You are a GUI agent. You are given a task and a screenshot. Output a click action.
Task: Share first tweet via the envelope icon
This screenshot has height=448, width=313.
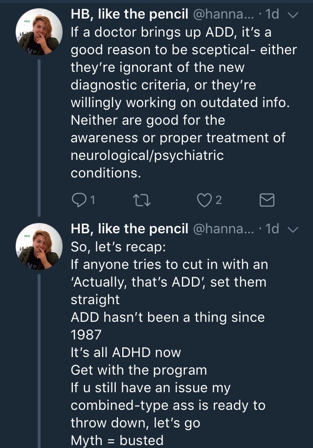[x=266, y=200]
